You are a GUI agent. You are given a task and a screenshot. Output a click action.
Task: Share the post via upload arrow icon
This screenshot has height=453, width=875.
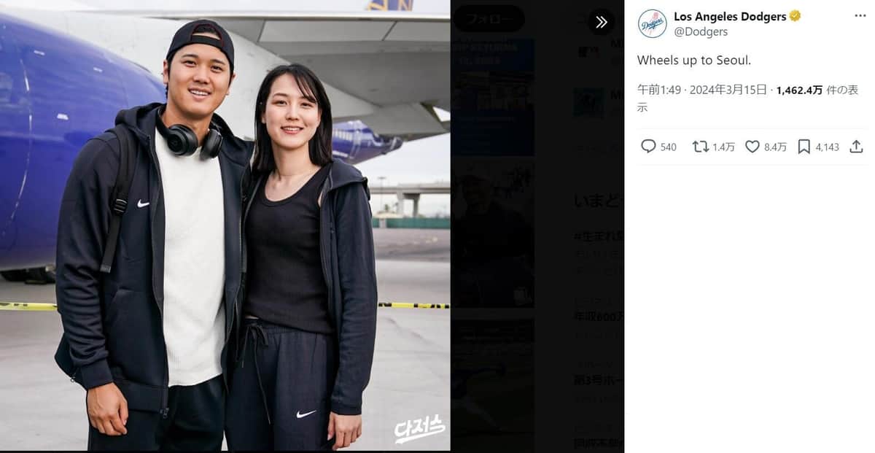[857, 147]
